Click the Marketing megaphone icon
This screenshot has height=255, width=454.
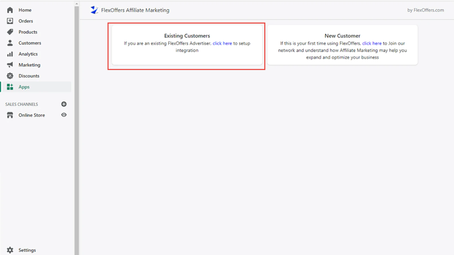[10, 65]
